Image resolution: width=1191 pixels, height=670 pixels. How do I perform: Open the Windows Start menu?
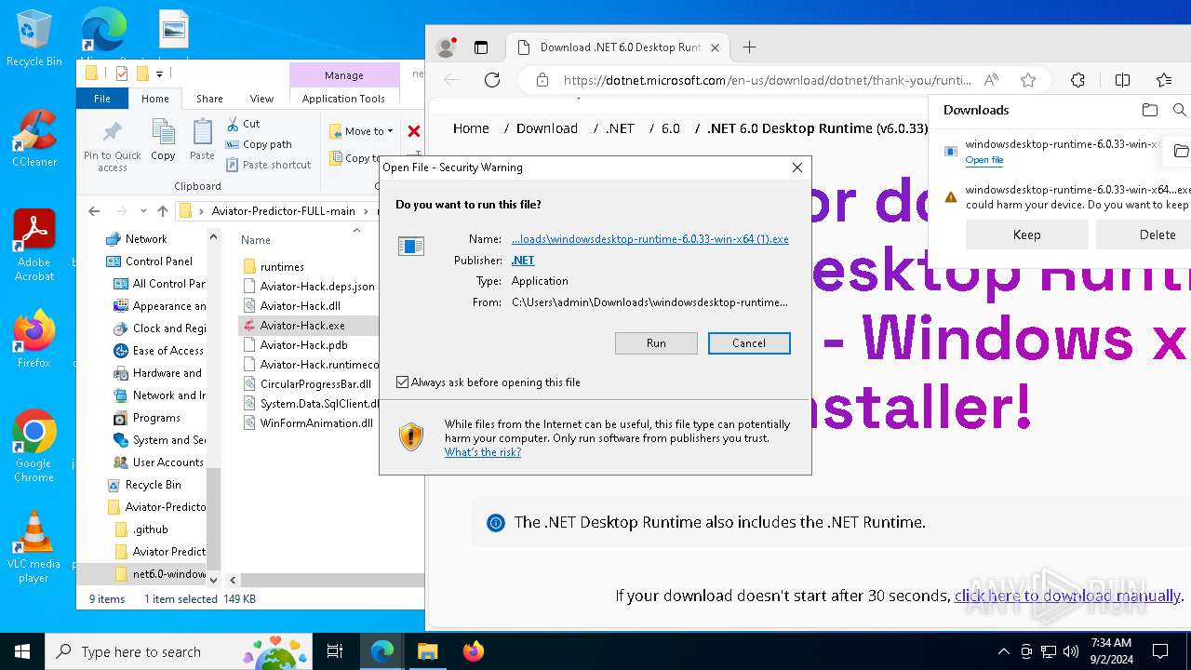(x=22, y=651)
